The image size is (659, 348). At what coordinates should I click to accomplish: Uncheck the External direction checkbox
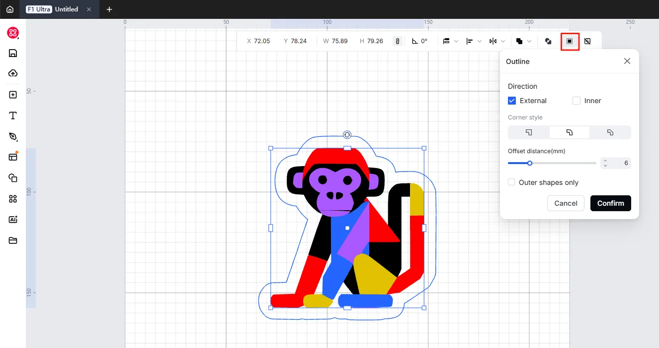click(512, 101)
